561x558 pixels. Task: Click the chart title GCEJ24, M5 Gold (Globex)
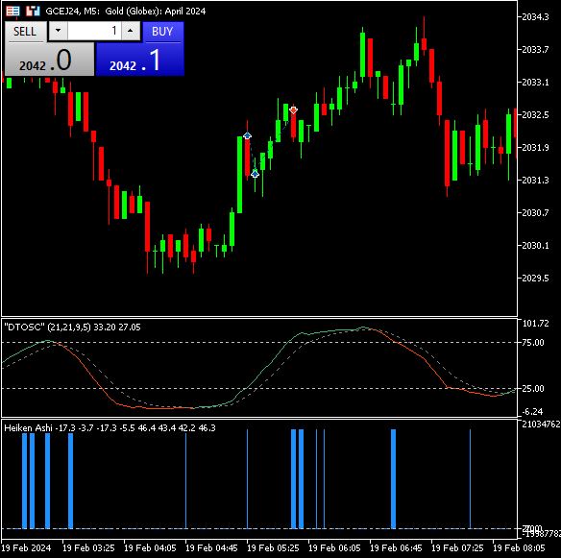tap(126, 12)
